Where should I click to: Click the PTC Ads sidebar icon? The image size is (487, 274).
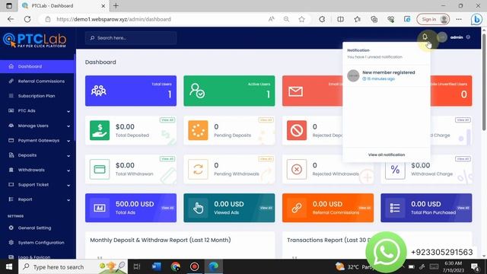coord(11,110)
